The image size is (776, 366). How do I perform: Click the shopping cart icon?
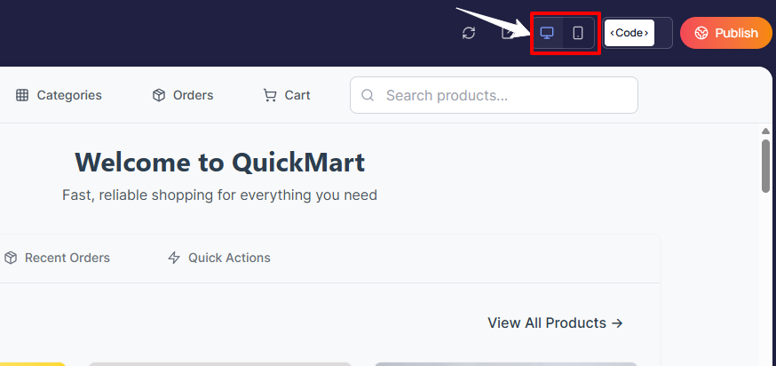[x=270, y=95]
